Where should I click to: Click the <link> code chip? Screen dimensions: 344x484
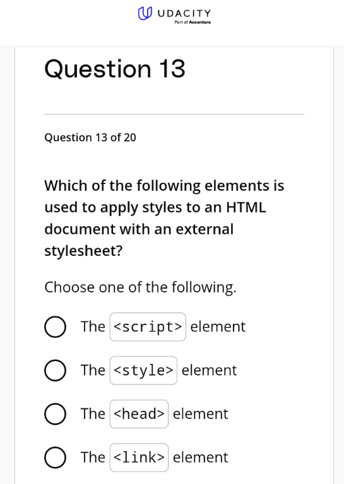(x=139, y=458)
